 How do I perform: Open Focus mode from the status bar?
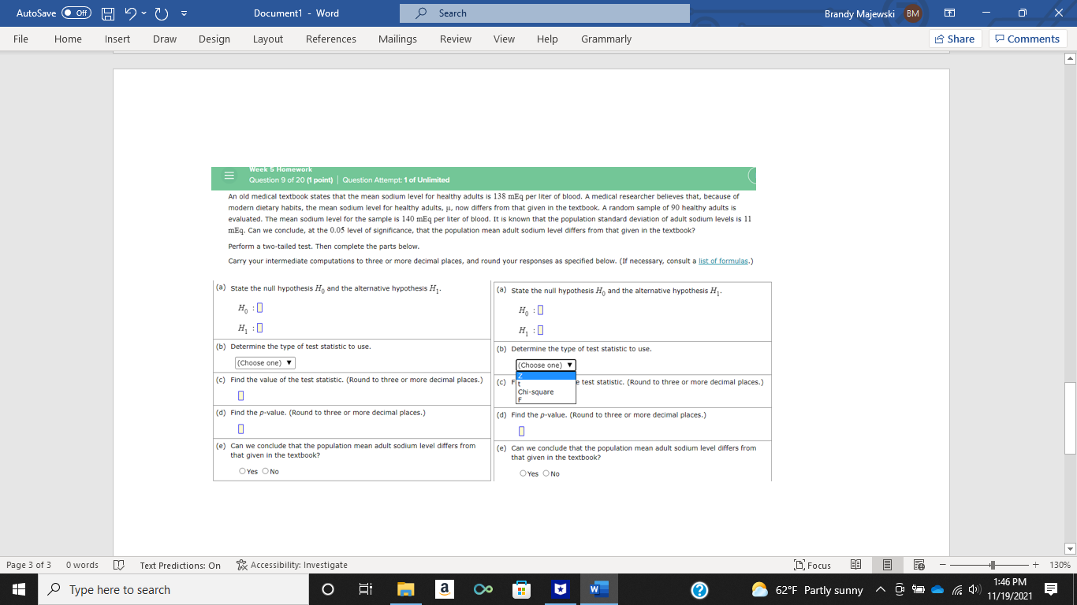[x=813, y=565]
